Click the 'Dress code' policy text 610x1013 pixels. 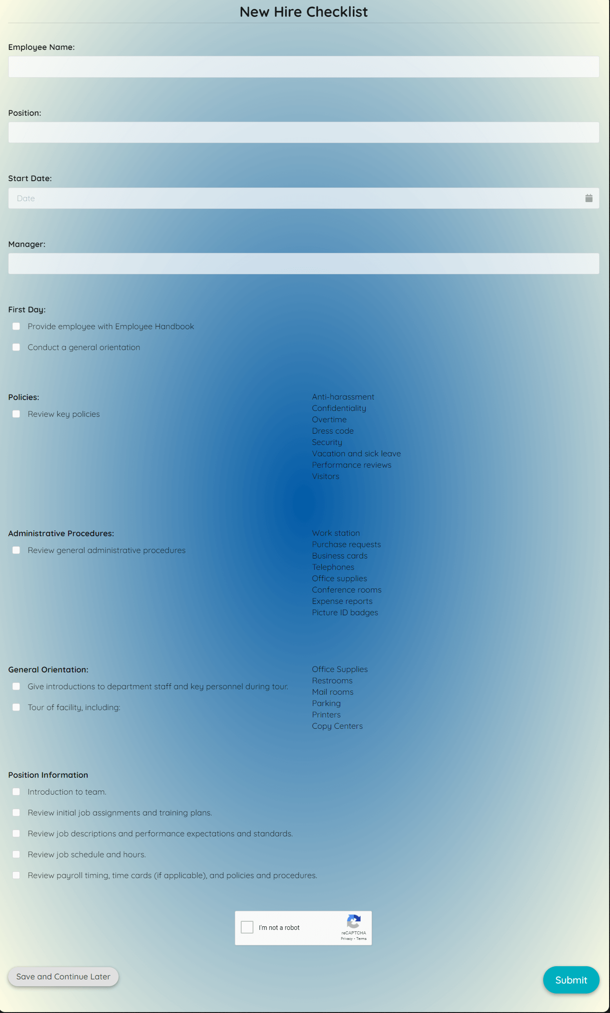332,431
